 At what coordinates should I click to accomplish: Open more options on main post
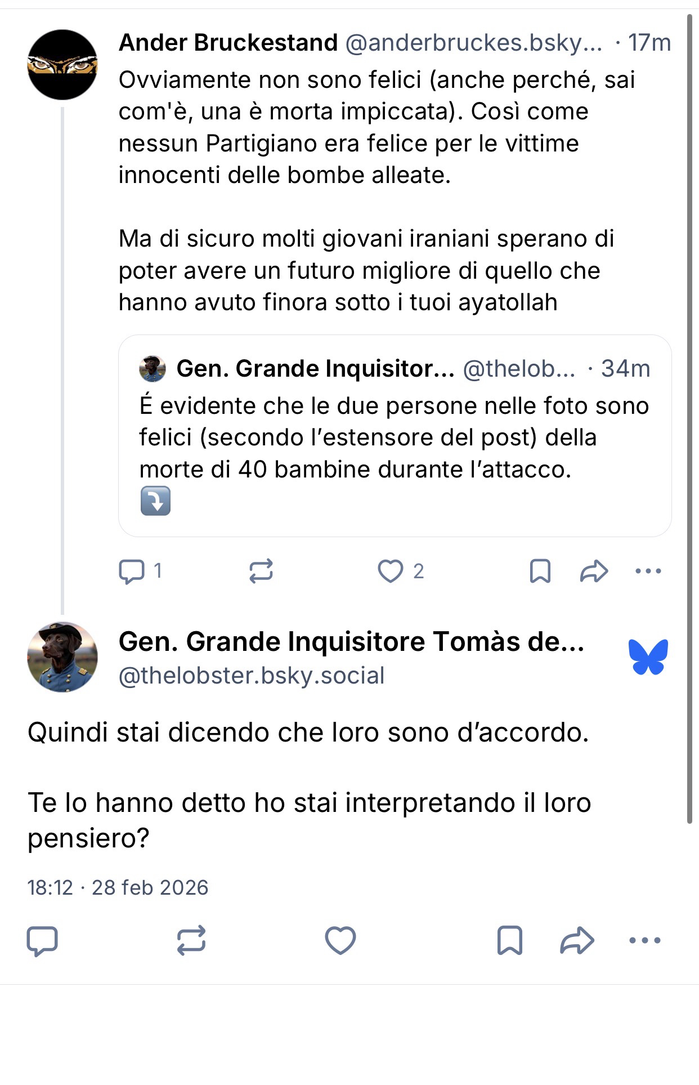644,940
